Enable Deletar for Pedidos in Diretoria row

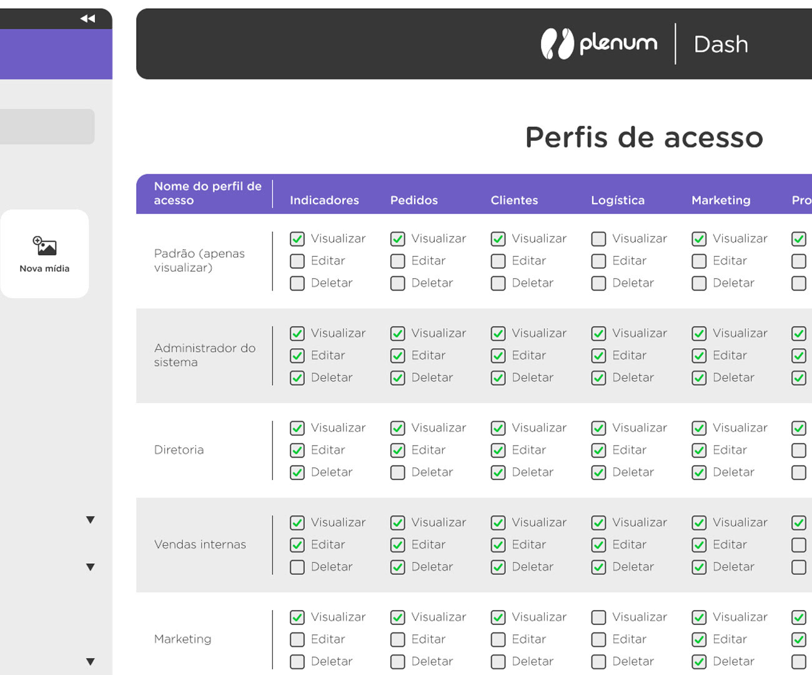398,472
